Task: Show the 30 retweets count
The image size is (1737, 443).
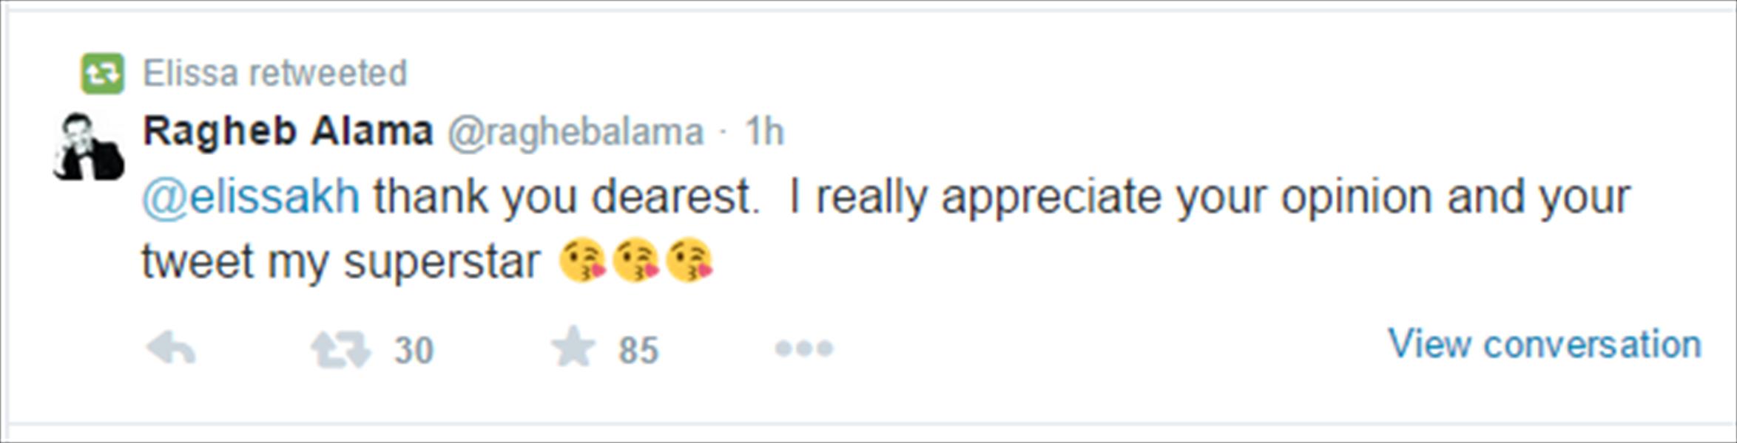Action: pyautogui.click(x=414, y=350)
